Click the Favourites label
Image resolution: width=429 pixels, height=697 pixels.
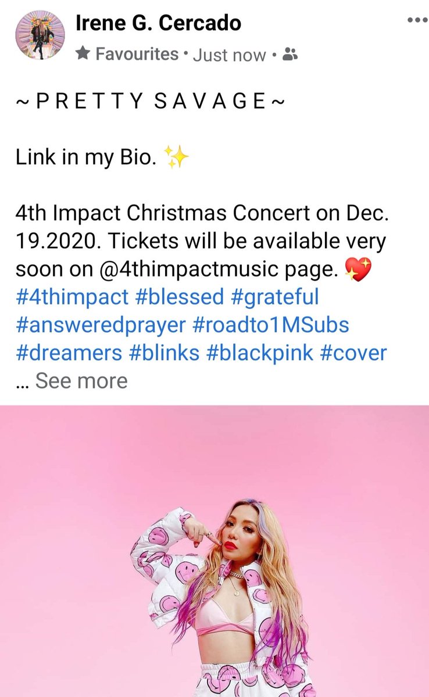137,55
